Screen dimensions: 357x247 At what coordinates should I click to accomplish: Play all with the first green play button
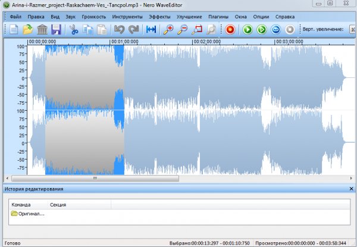[x=248, y=30]
